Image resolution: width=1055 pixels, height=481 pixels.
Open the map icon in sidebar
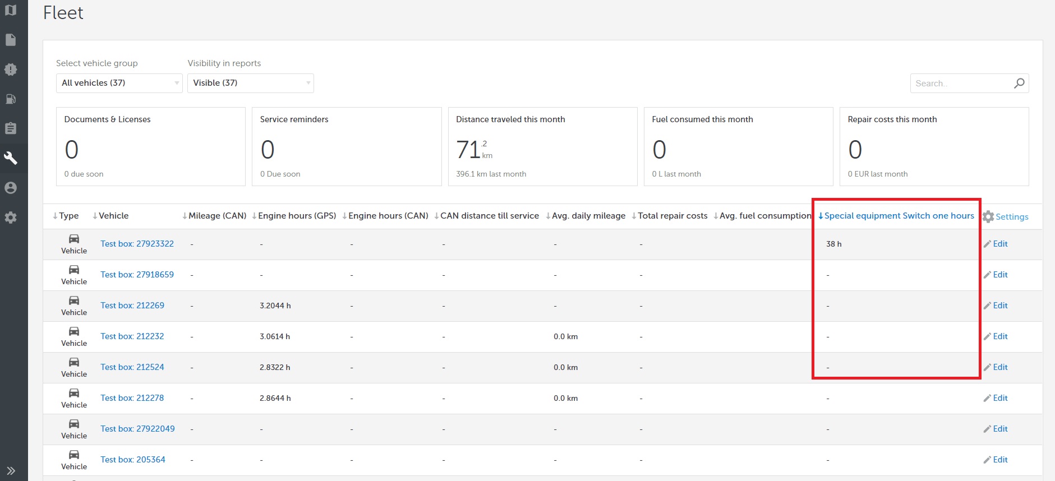tap(11, 10)
